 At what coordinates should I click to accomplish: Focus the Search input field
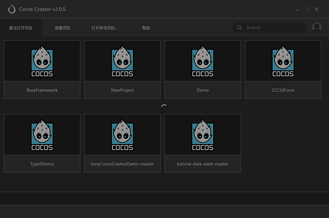tap(270, 28)
